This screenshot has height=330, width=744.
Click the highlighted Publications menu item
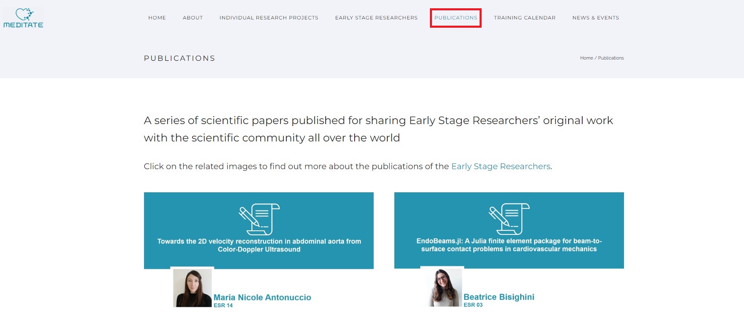456,18
